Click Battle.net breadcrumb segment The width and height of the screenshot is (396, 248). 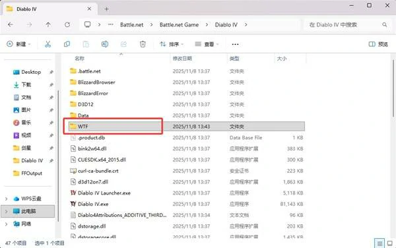click(x=131, y=24)
